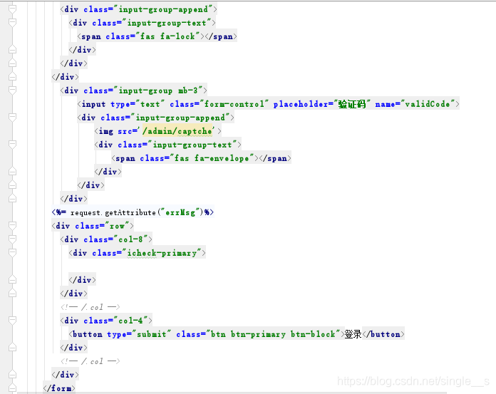Click the button type="submit" opening tag
Image resolution: width=496 pixels, height=394 pixels.
207,334
